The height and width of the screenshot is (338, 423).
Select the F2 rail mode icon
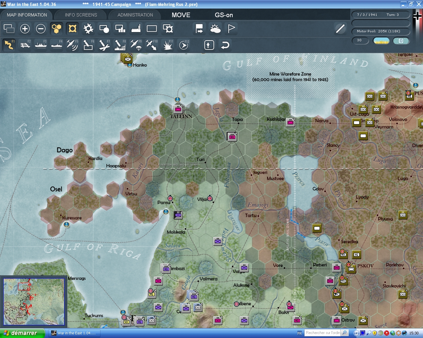[x=25, y=45]
